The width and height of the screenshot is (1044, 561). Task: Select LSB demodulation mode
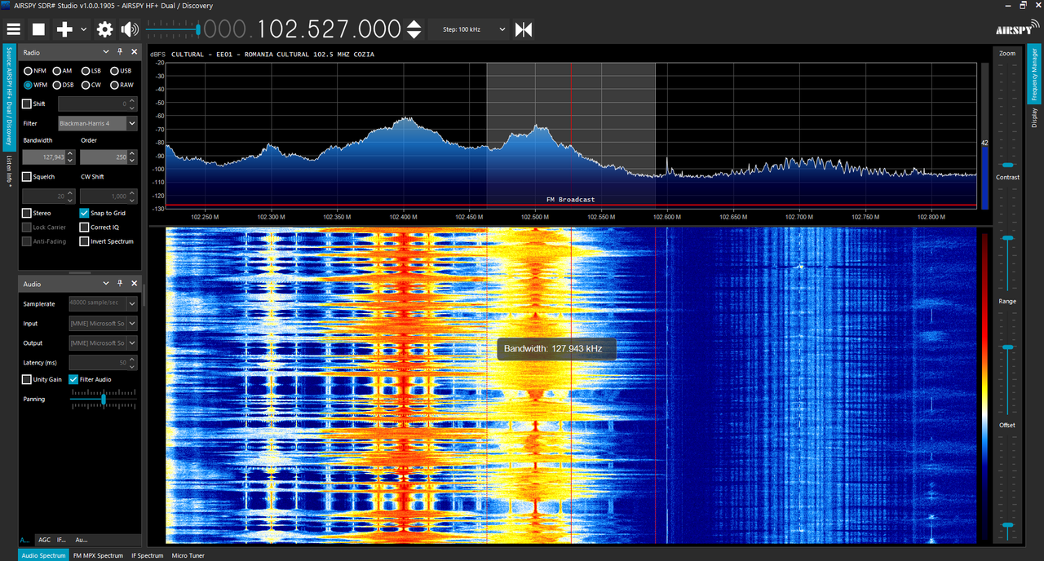coord(91,71)
